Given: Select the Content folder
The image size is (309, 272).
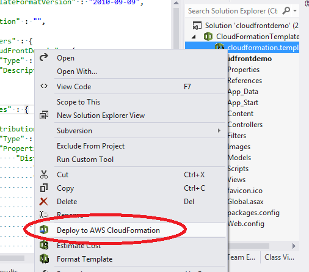Looking at the screenshot, I should pos(241,114).
